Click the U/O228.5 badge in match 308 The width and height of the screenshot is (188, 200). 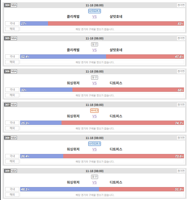pyautogui.click(x=95, y=144)
